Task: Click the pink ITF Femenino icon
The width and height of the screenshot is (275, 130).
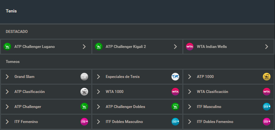Action: [84, 122]
